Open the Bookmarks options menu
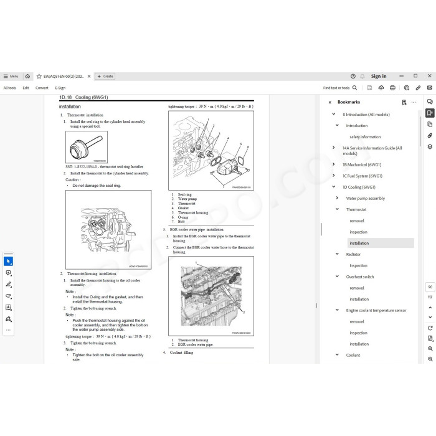This screenshot has width=436, height=436. [414, 102]
